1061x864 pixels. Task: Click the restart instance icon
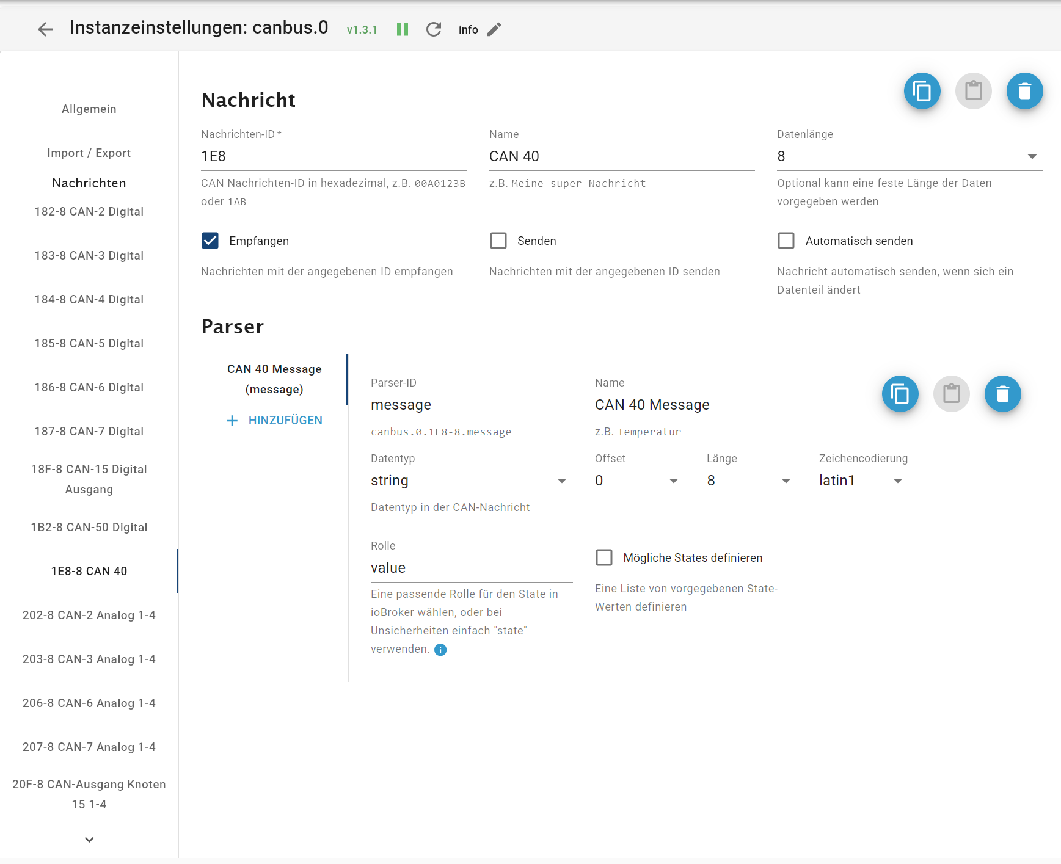pyautogui.click(x=434, y=29)
